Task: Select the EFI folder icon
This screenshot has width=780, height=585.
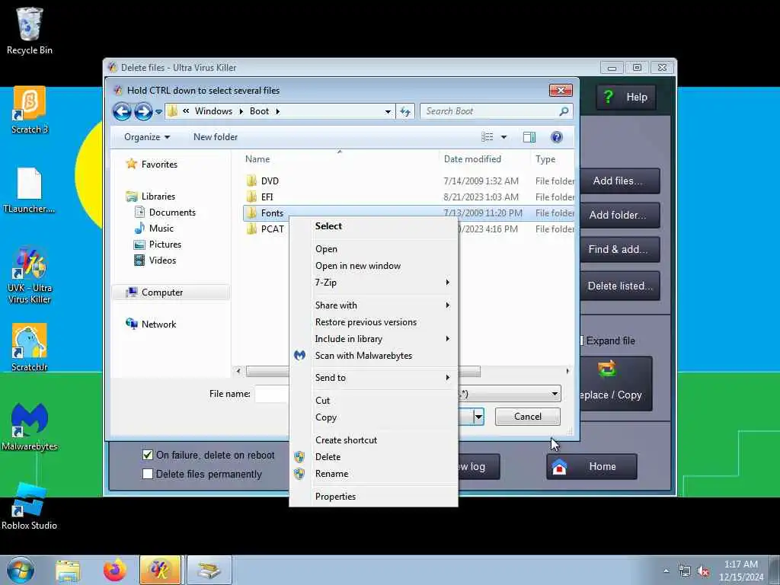Action: click(251, 197)
